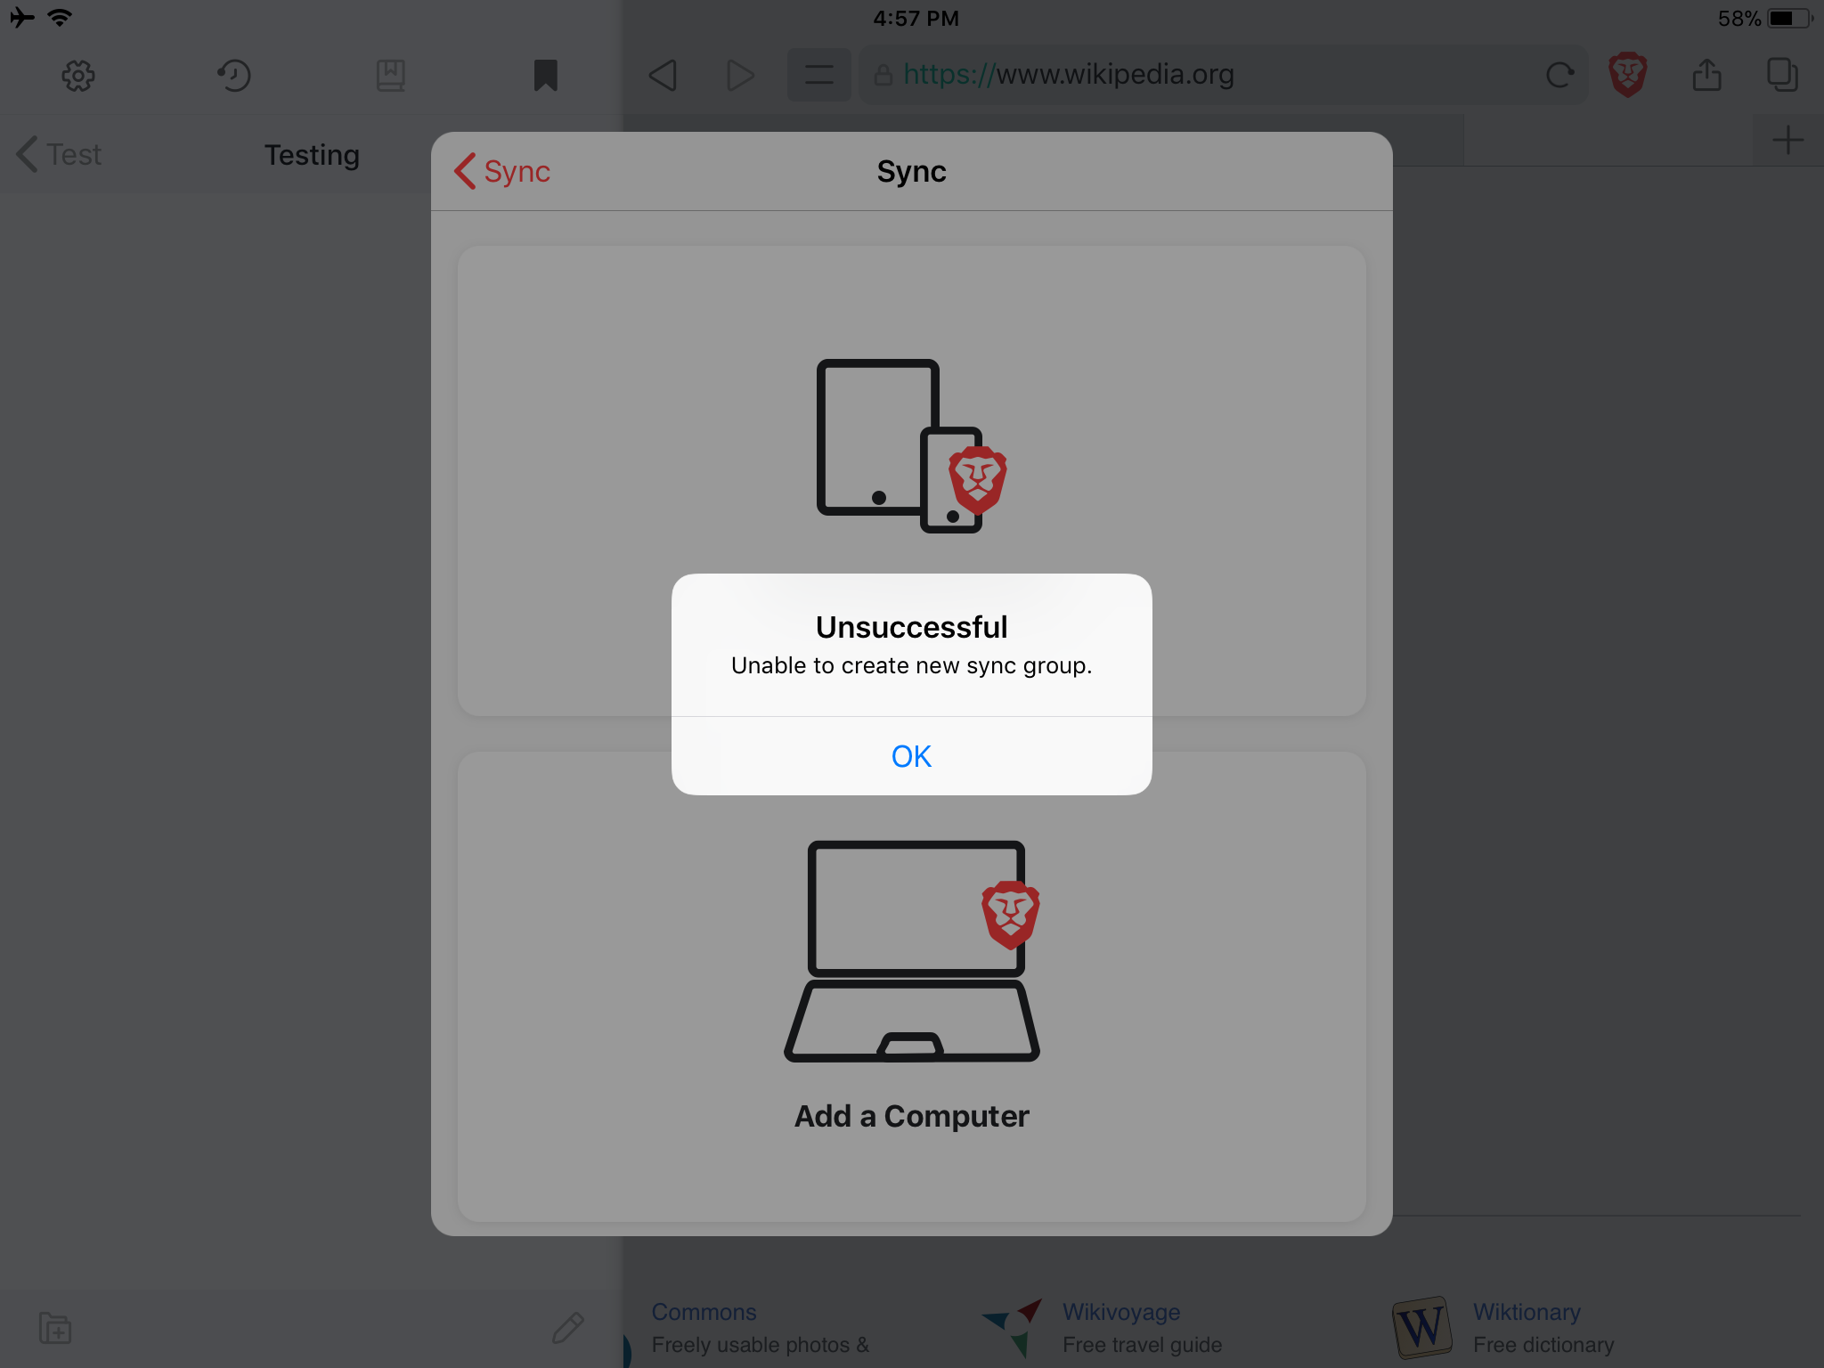The image size is (1824, 1368).
Task: Add a new tab with plus button
Action: (x=1787, y=140)
